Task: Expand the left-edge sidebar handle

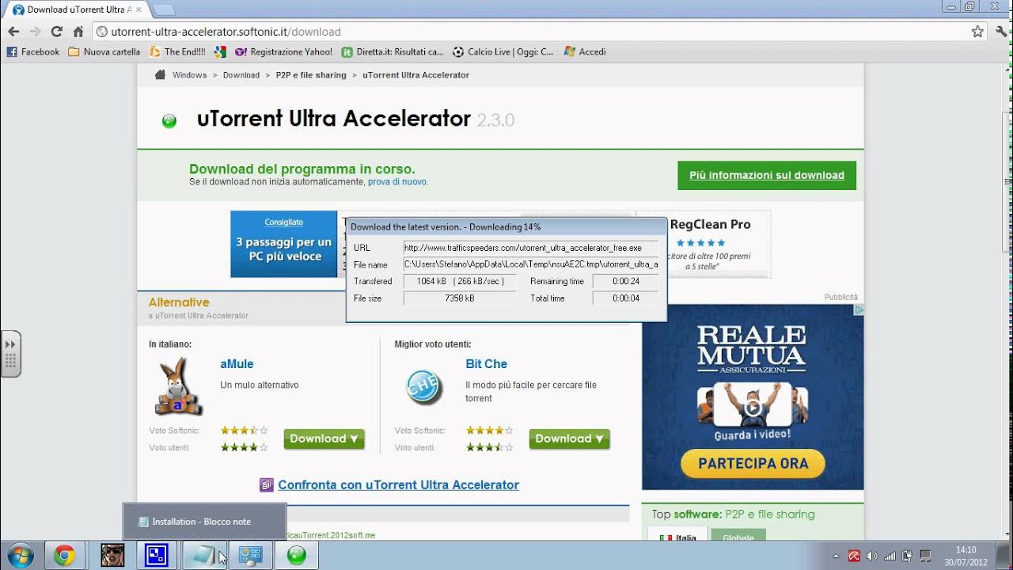Action: click(x=10, y=354)
